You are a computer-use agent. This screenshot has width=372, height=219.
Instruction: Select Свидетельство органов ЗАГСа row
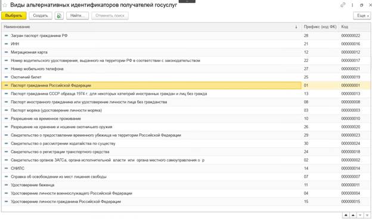click(186, 160)
